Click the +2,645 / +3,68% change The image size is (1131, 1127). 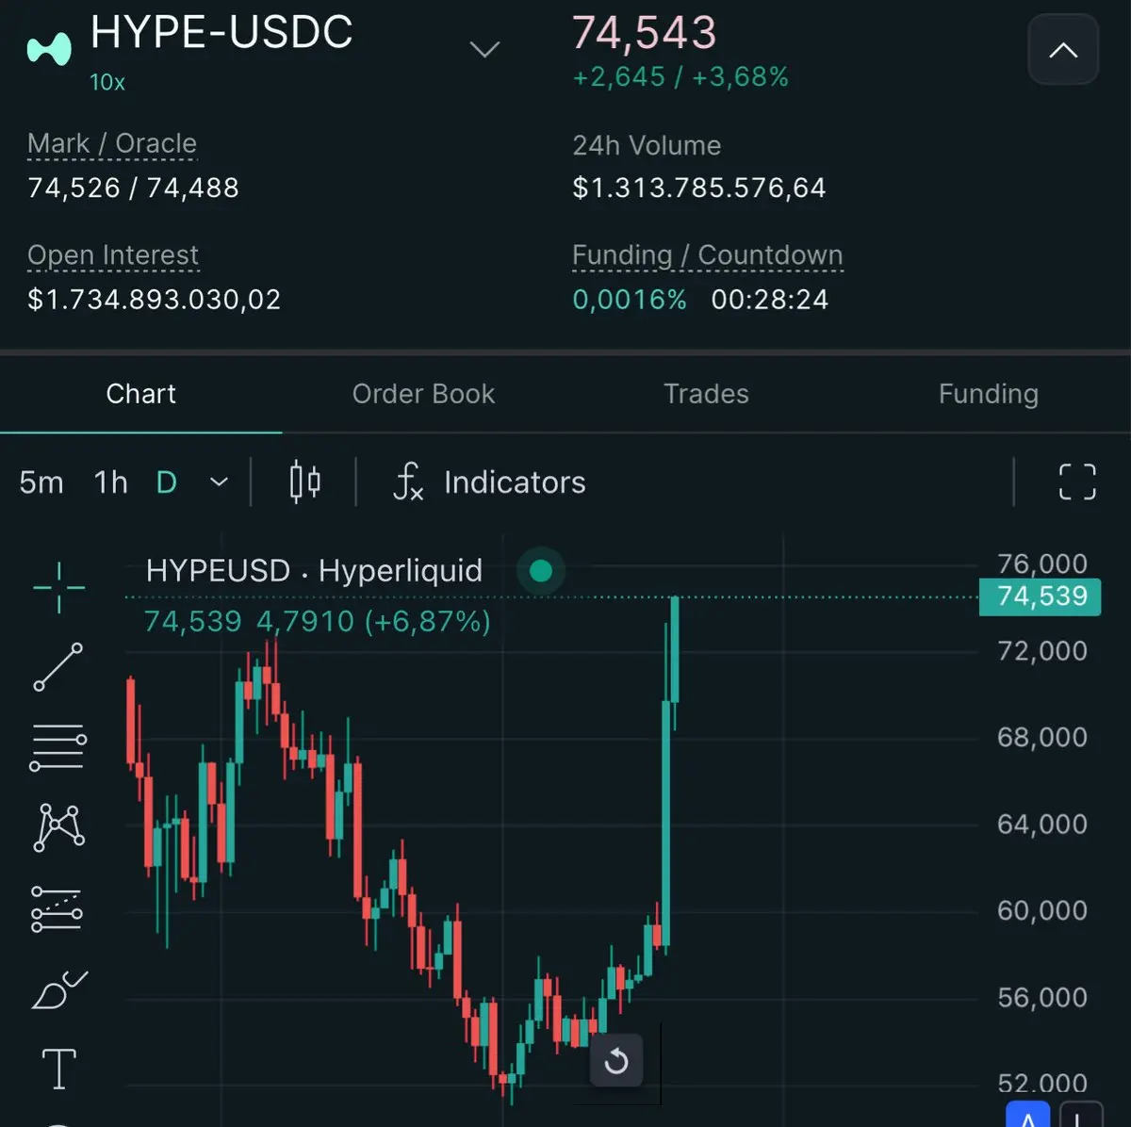pyautogui.click(x=680, y=77)
